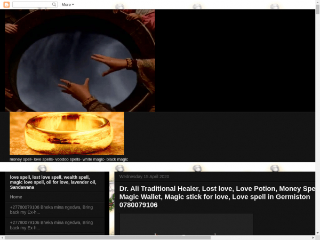Click the scroll down arrow

pos(317,233)
